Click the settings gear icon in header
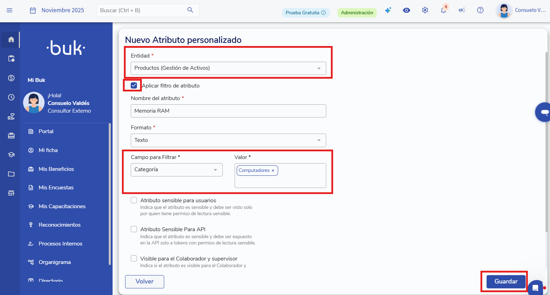The width and height of the screenshot is (550, 295). pos(425,10)
